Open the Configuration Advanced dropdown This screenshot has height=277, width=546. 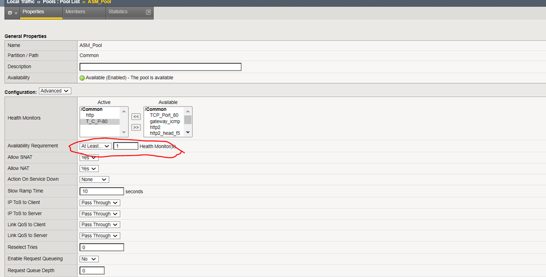[x=55, y=91]
